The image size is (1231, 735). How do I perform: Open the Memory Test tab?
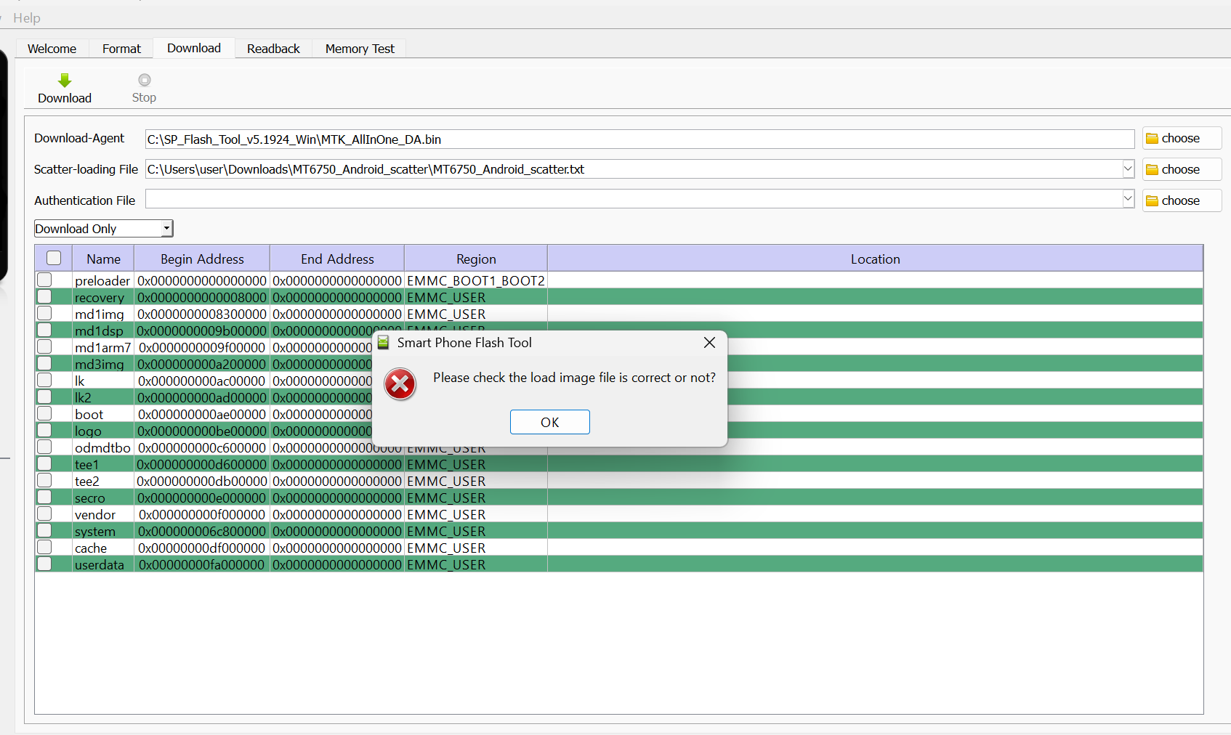[360, 49]
